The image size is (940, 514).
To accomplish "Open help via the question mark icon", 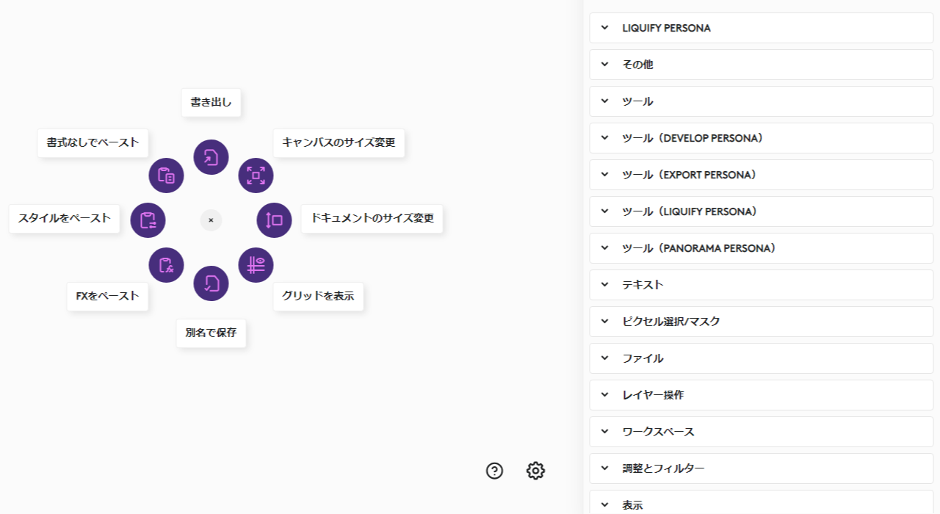I will coord(494,471).
